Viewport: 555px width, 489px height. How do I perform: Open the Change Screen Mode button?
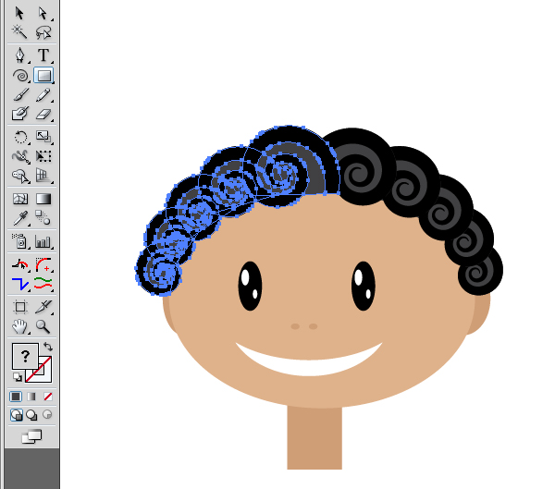(x=31, y=436)
